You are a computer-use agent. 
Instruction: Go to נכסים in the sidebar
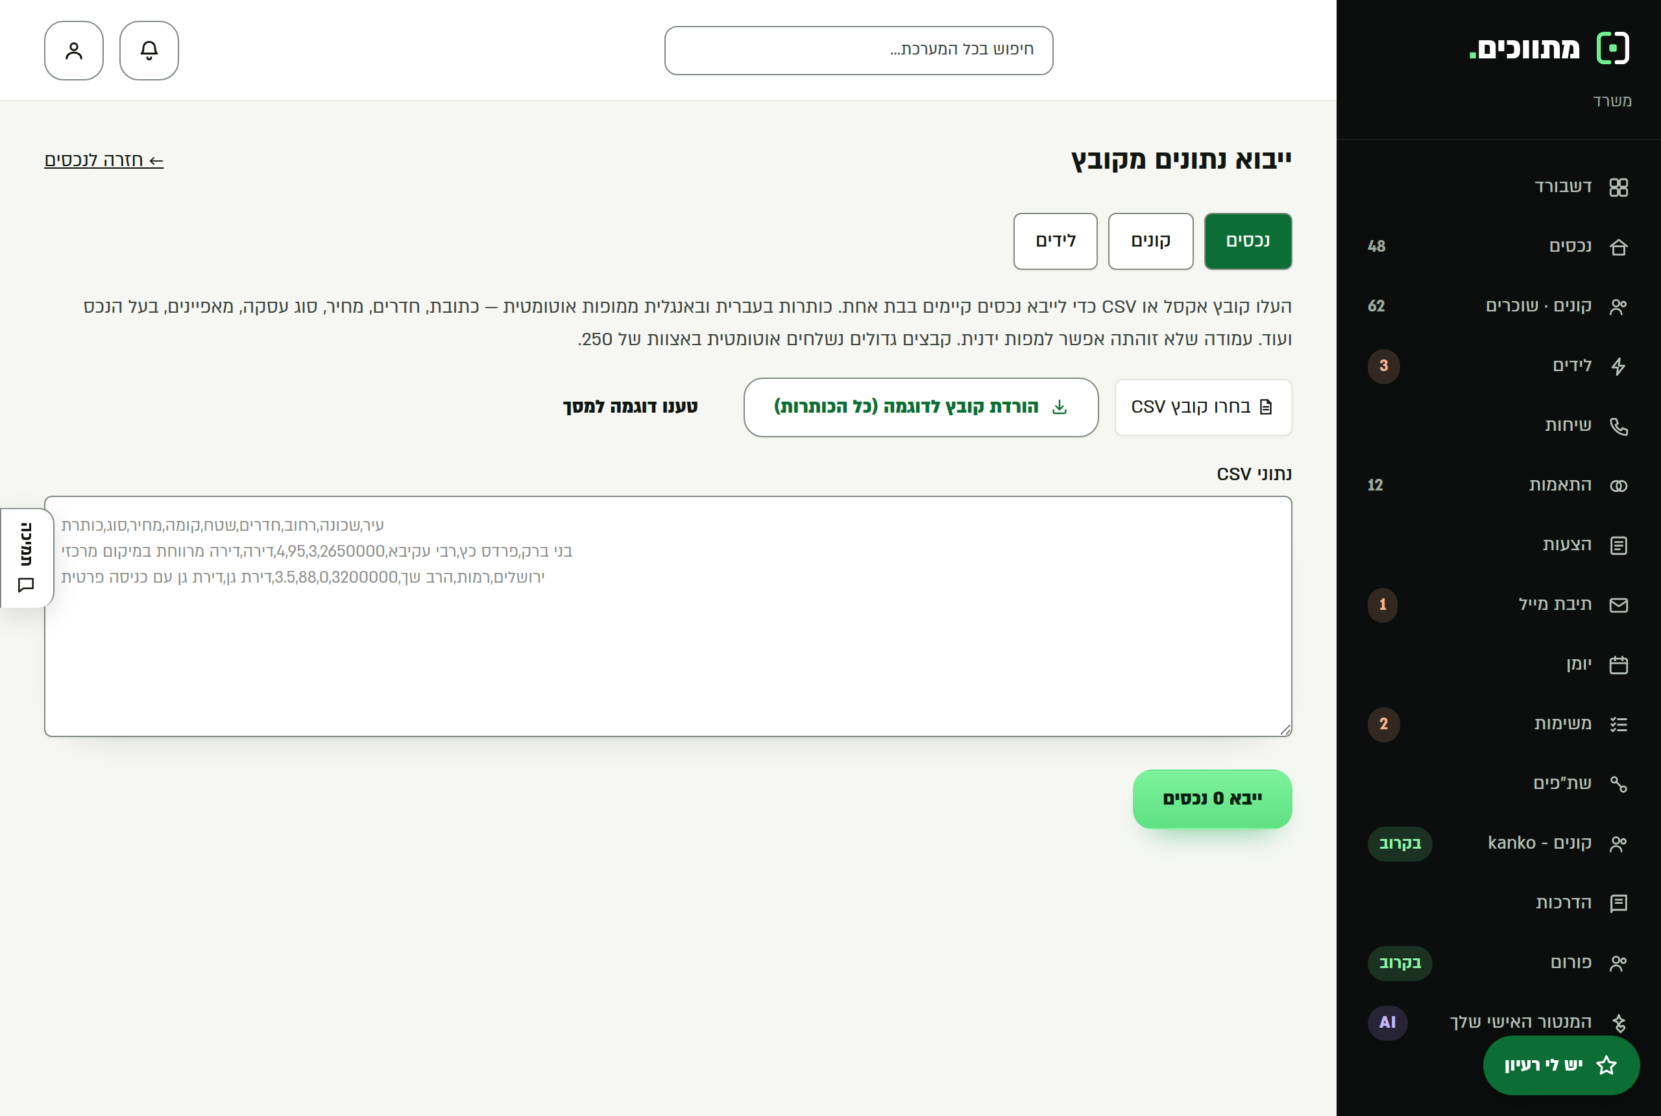click(x=1498, y=247)
